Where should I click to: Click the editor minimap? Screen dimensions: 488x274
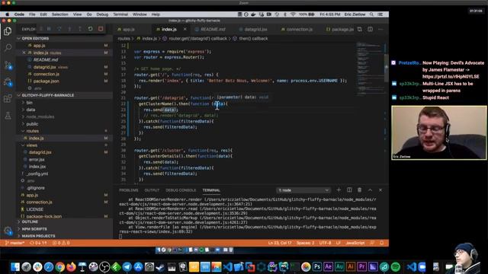[371, 68]
